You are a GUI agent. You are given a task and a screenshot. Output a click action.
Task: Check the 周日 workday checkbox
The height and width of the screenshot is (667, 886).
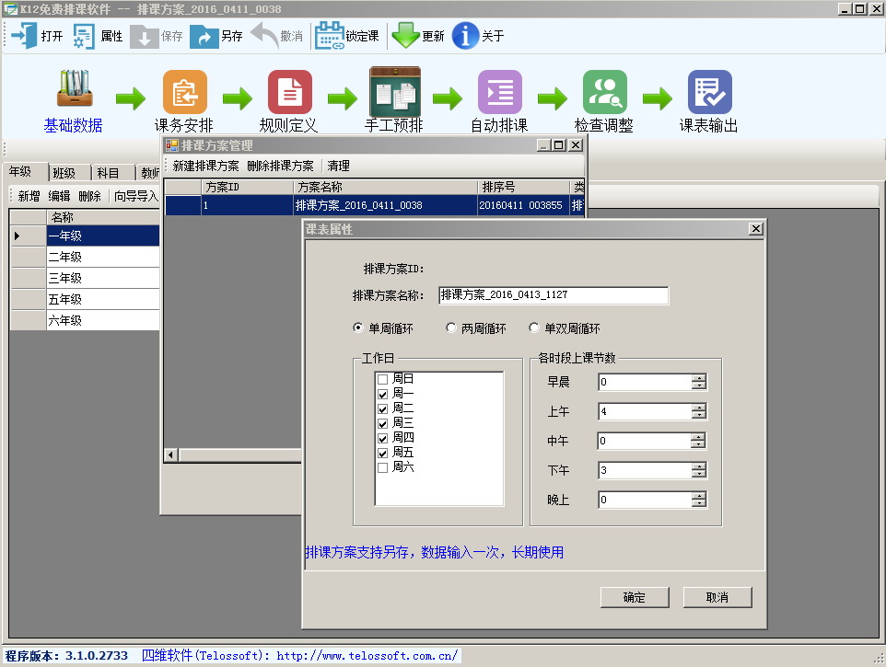[382, 379]
